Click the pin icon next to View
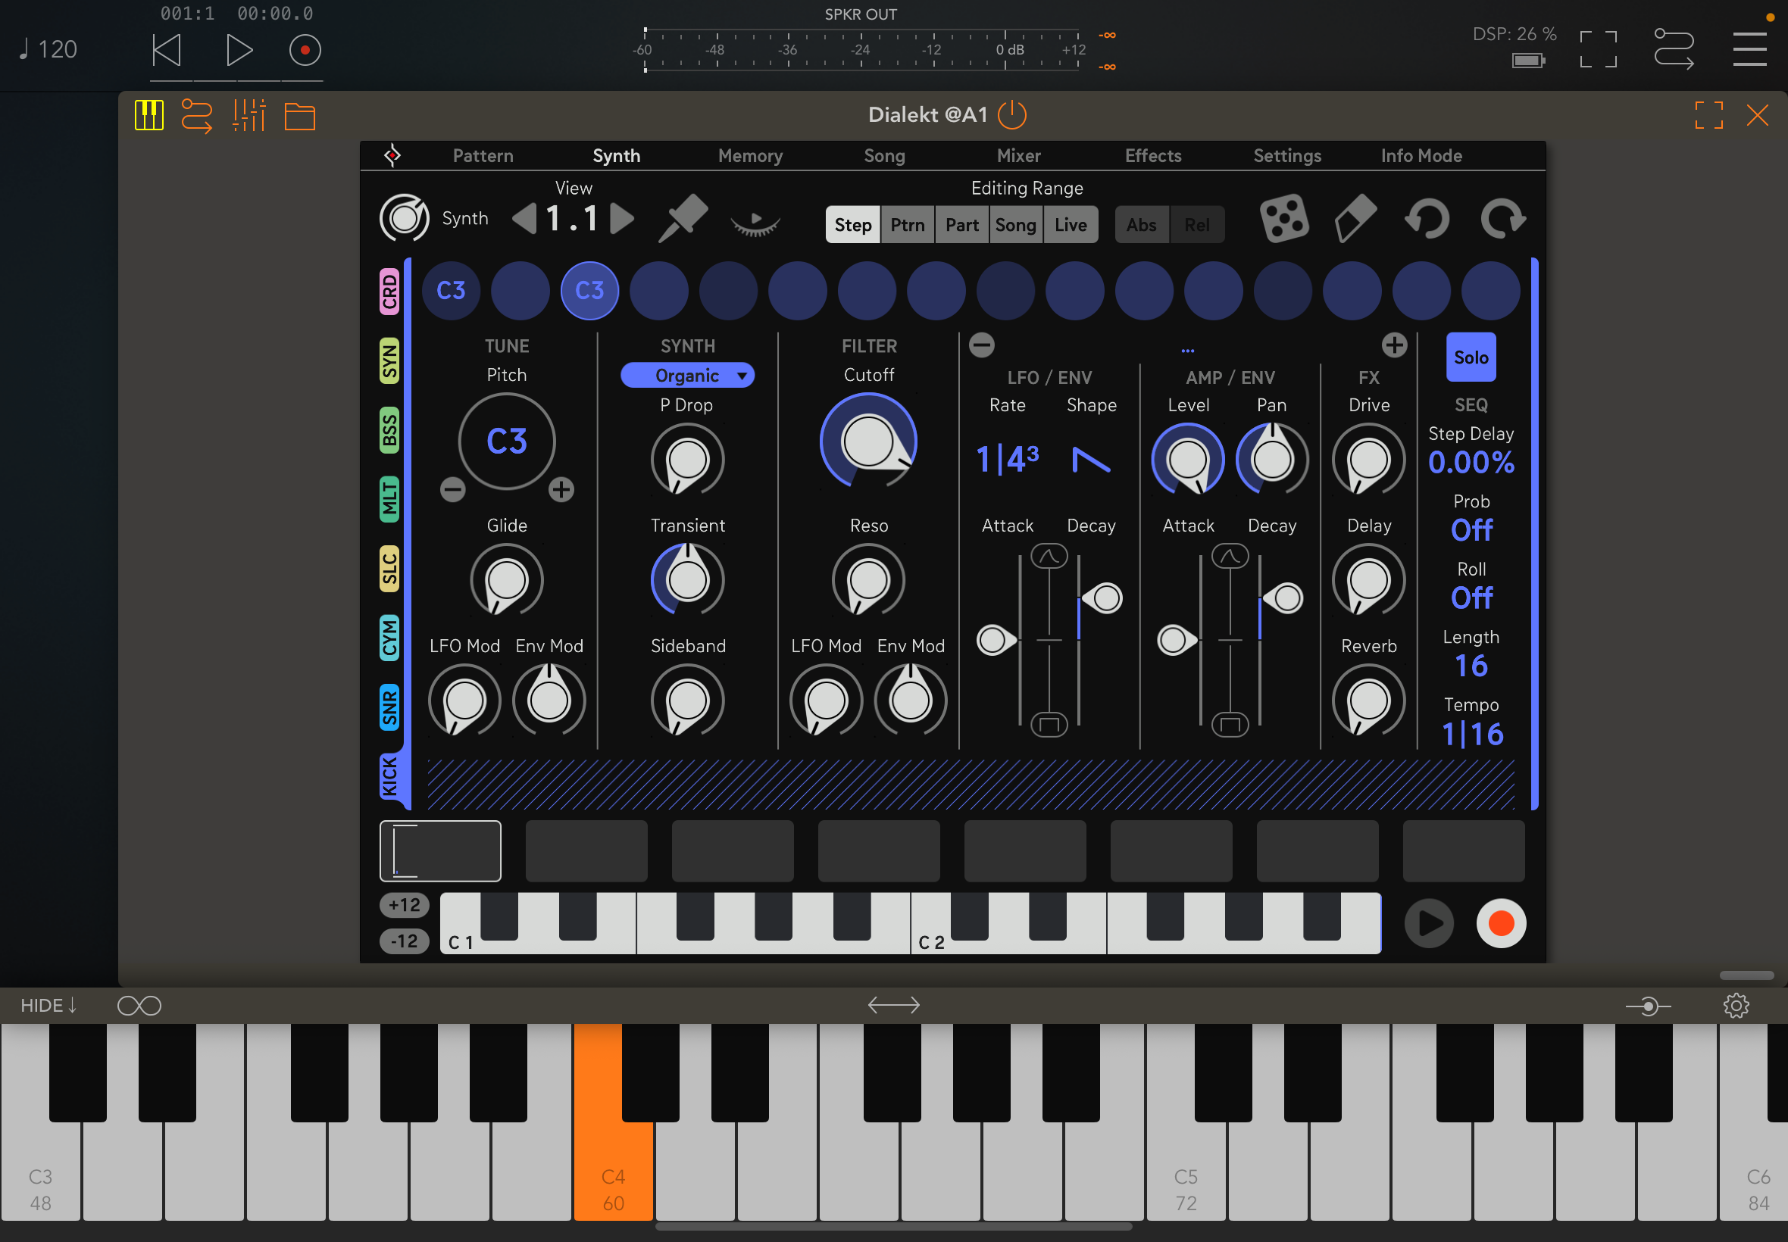Screen dimensions: 1788x1242 tap(683, 218)
